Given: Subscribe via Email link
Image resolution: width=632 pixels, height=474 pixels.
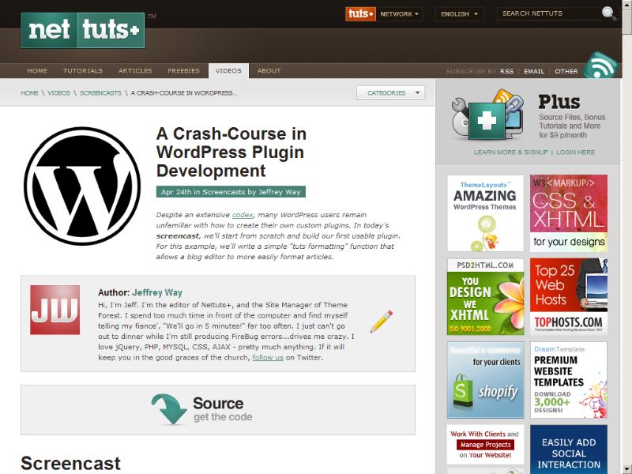Looking at the screenshot, I should 534,71.
